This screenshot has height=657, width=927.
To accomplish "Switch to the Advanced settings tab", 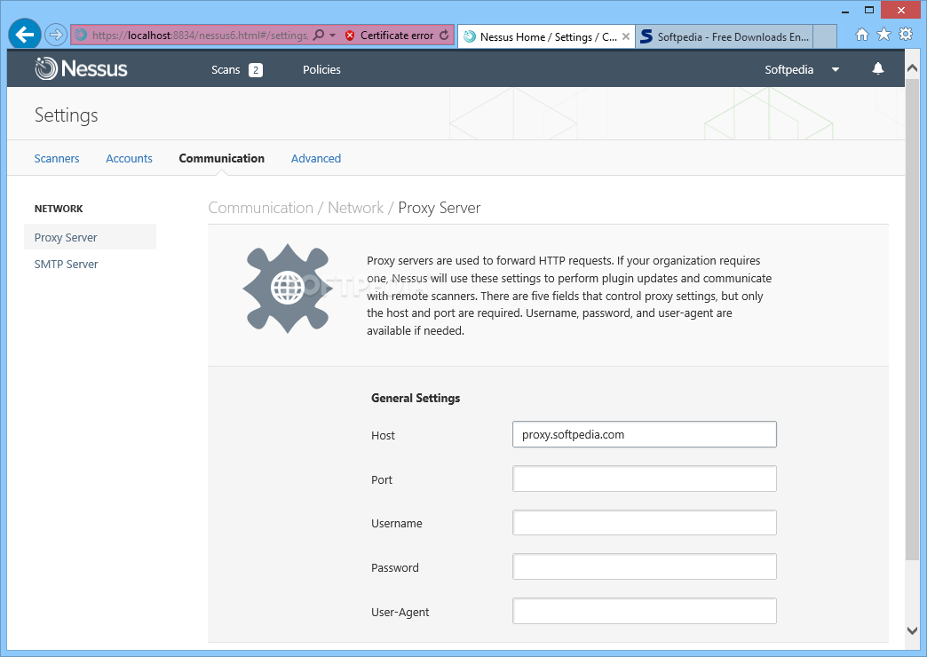I will [316, 159].
